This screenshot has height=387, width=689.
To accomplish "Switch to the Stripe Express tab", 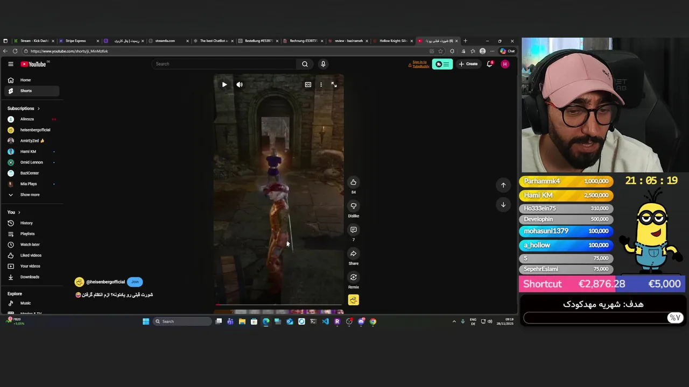I will [78, 41].
